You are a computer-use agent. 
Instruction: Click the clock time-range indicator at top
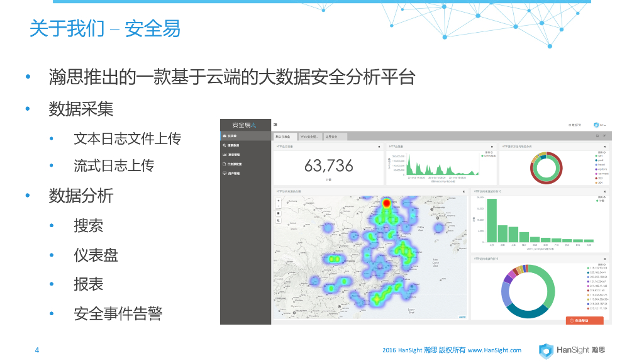(575, 125)
